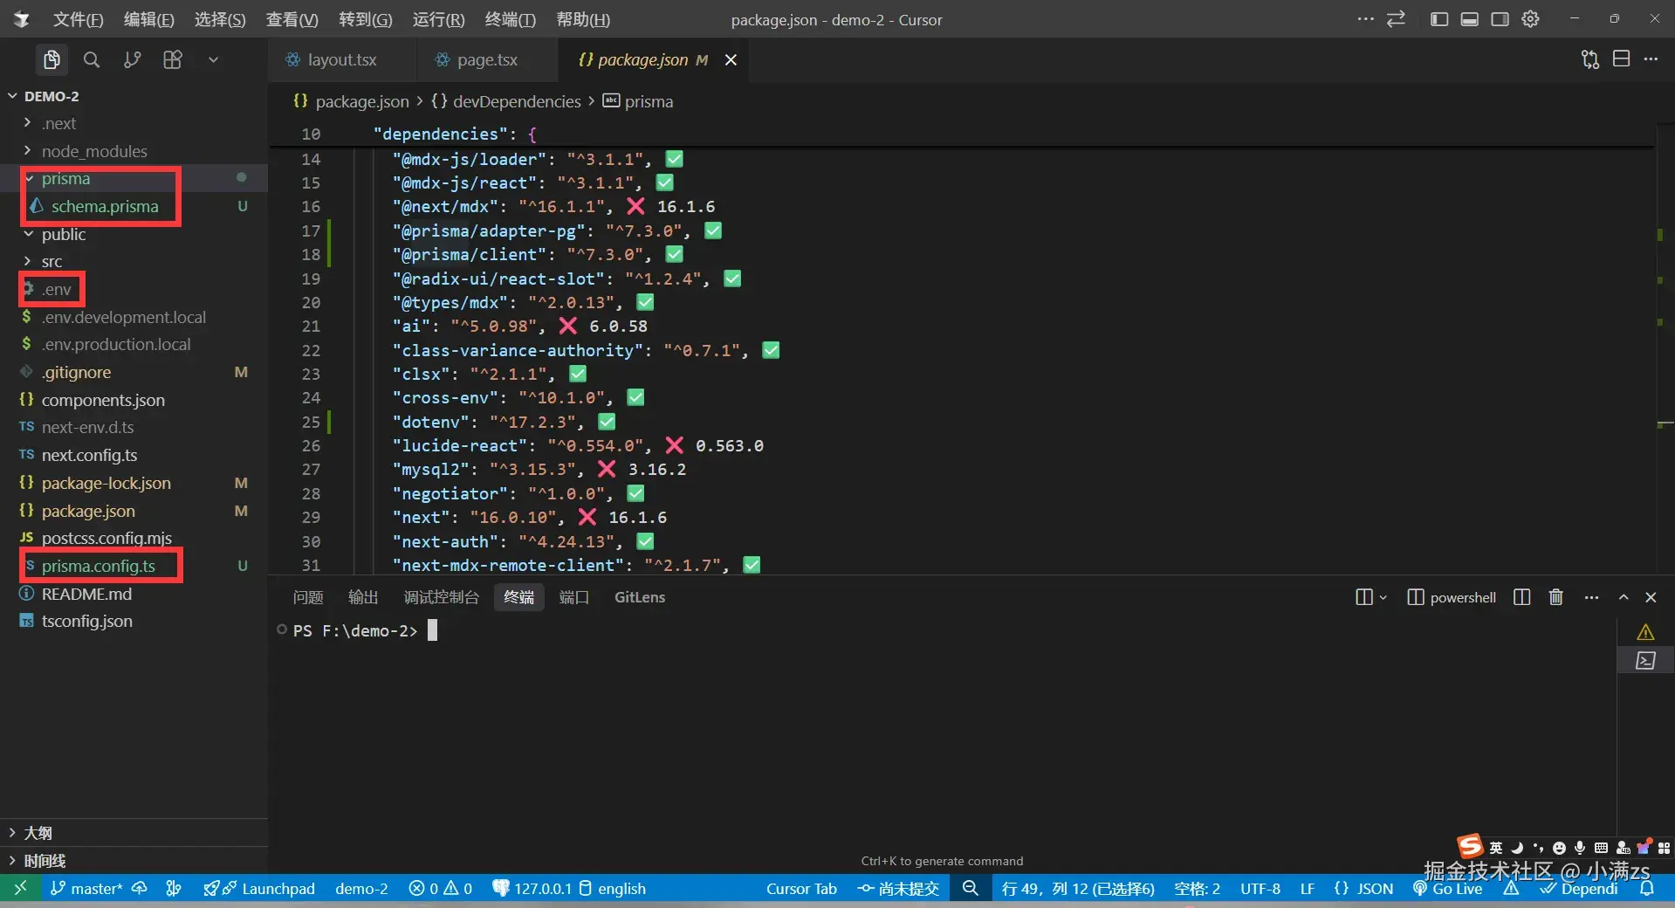Open editor more actions ellipsis
The image size is (1675, 908).
tap(1651, 59)
